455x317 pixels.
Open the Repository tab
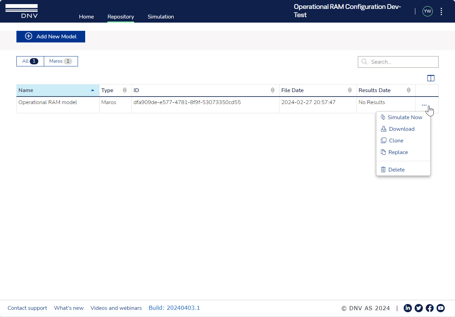pyautogui.click(x=121, y=16)
